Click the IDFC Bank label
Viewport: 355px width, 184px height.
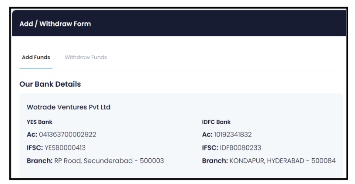[214, 123]
